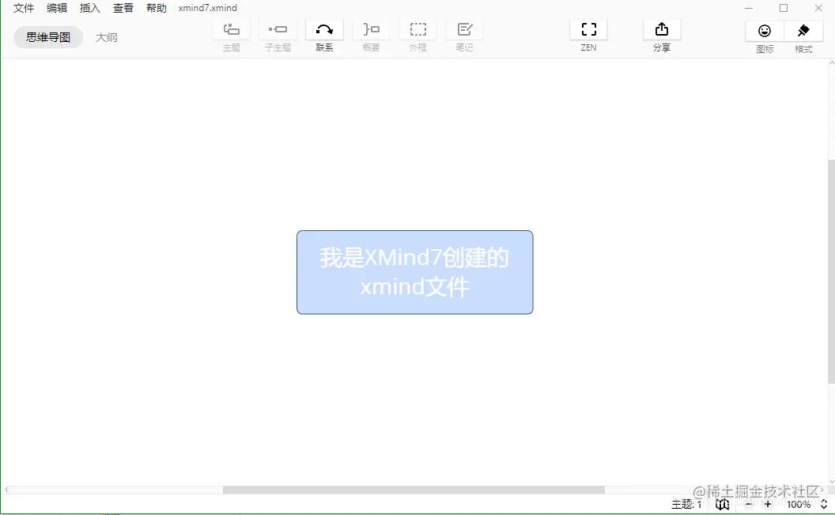Open the 查看 (View) menu
Screen dimensions: 835x515
(123, 8)
